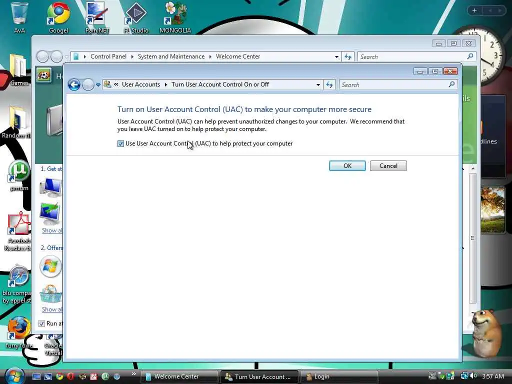The width and height of the screenshot is (512, 384).
Task: Close the Turn User Account Control window
Action: point(450,71)
